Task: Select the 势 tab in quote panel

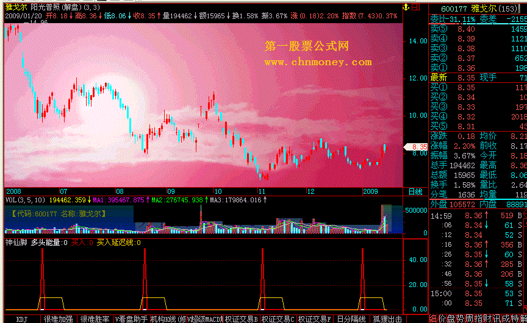Action: [x=461, y=319]
